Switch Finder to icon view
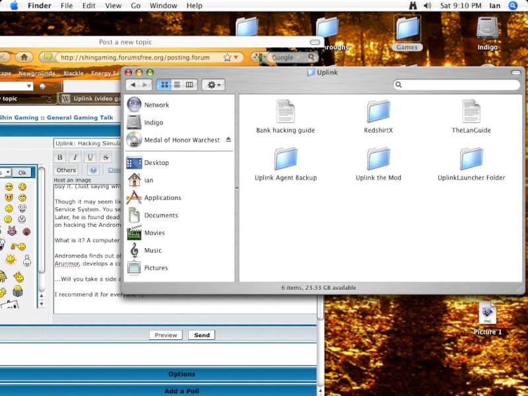The image size is (528, 396). pos(164,85)
